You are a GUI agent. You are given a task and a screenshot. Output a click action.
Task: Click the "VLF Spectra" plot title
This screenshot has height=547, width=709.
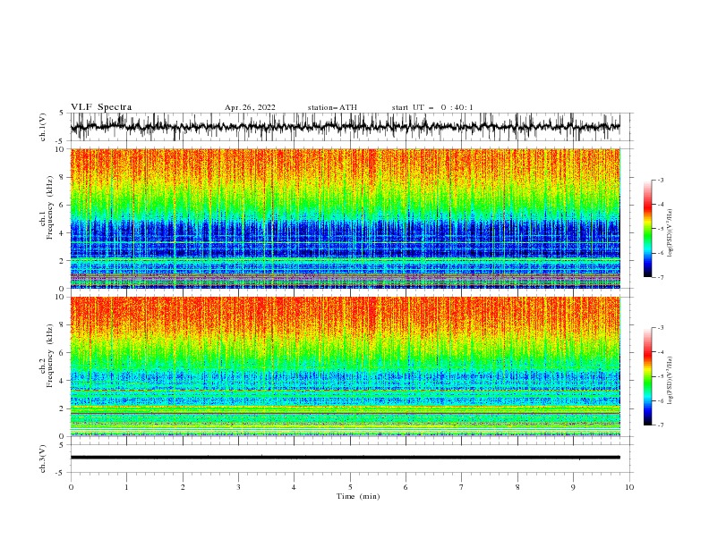click(x=101, y=107)
